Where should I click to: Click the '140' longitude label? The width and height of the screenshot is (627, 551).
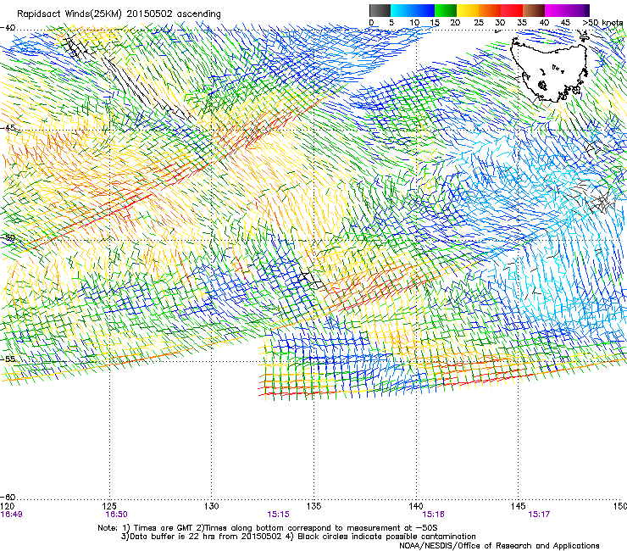tap(416, 506)
